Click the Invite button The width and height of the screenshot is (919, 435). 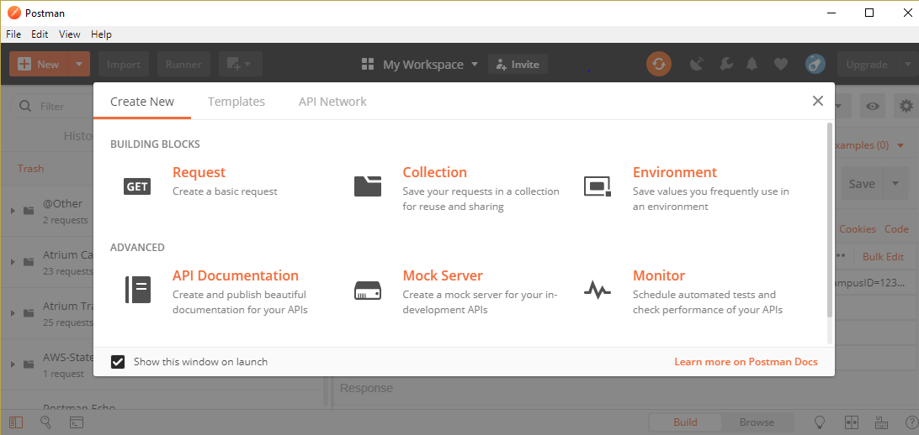pos(518,65)
